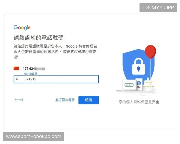
Task: Click the birthday cake illustration
Action: point(148,85)
